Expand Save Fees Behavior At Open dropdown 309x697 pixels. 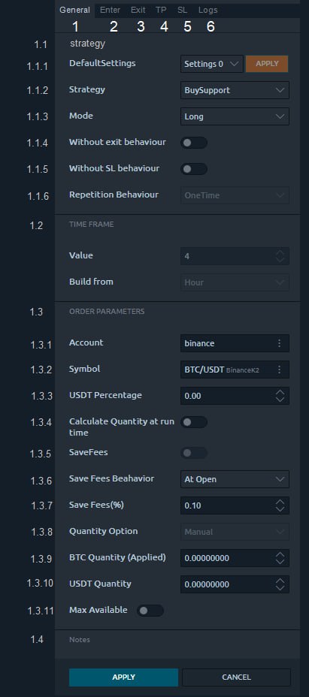coord(235,479)
